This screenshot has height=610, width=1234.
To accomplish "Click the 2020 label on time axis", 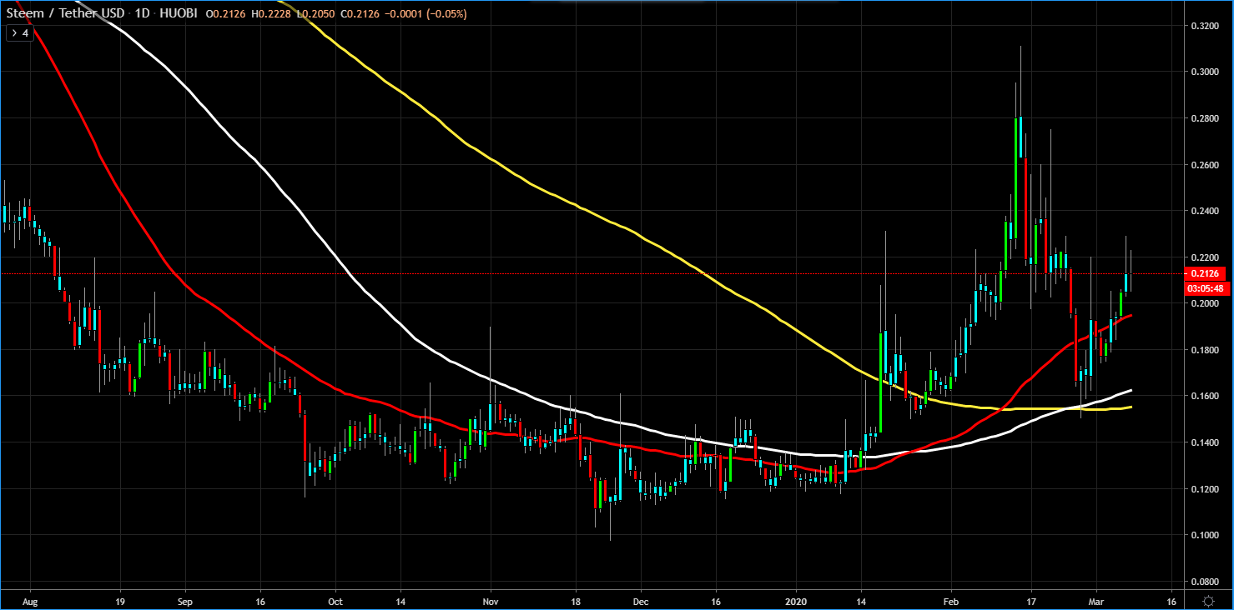I will coord(796,600).
